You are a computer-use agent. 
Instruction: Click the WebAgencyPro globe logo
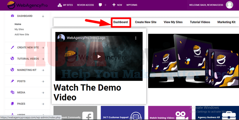(x=11, y=5)
